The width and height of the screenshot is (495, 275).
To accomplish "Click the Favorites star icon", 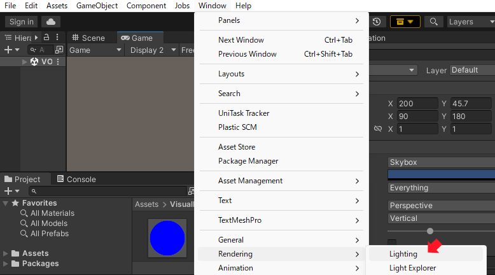I will tap(15, 203).
